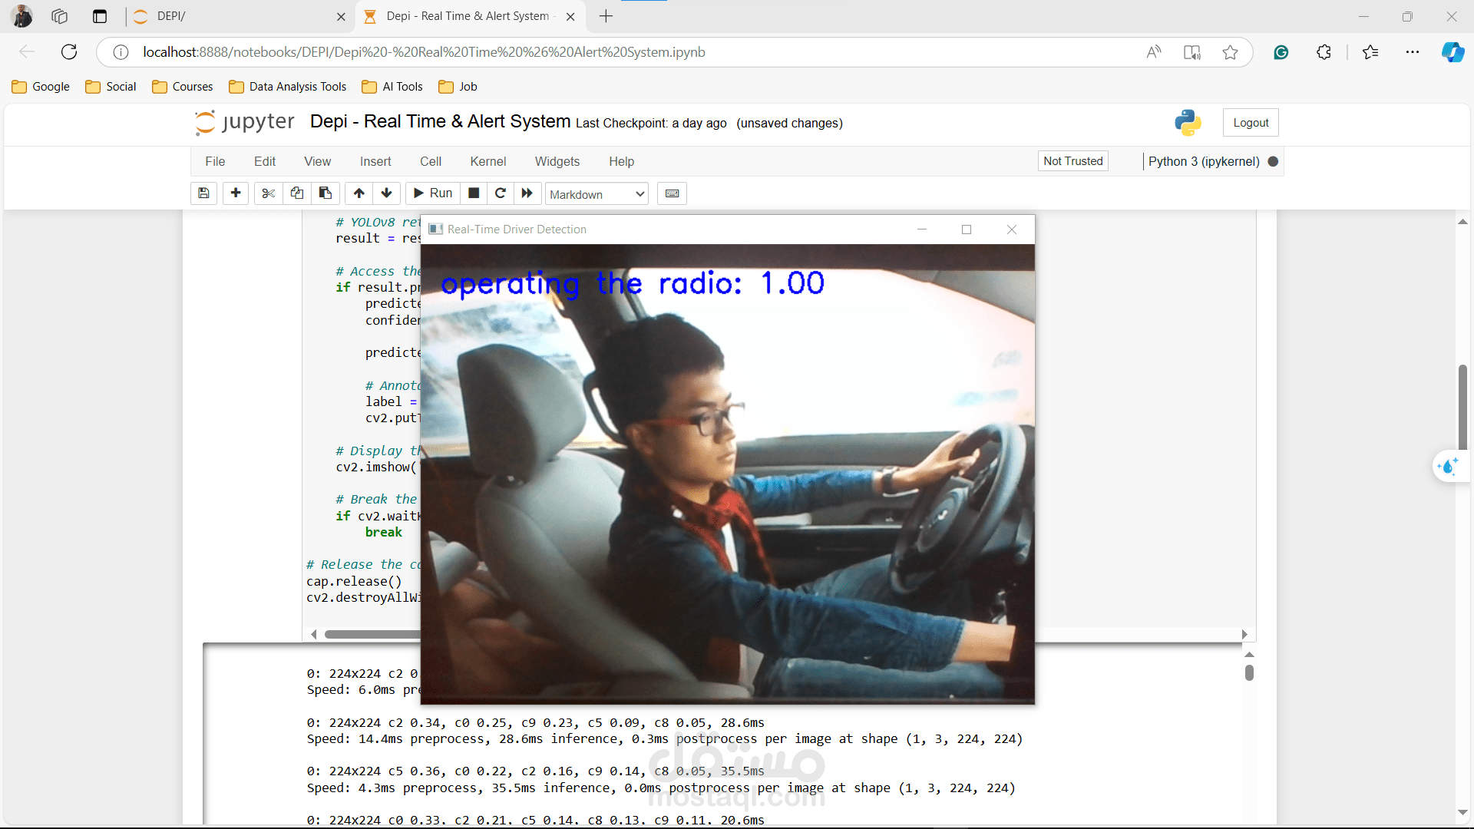Screen dimensions: 1474x829
Task: Move the selected cell down
Action: (387, 193)
